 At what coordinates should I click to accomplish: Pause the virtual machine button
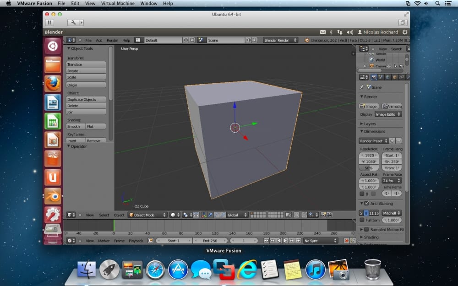tap(49, 22)
